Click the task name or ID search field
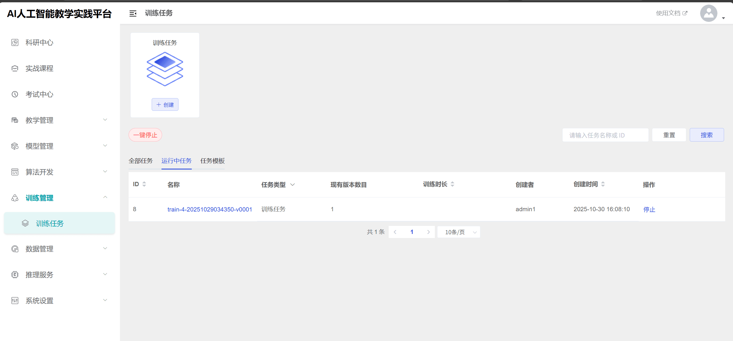The height and width of the screenshot is (341, 733). click(x=605, y=135)
